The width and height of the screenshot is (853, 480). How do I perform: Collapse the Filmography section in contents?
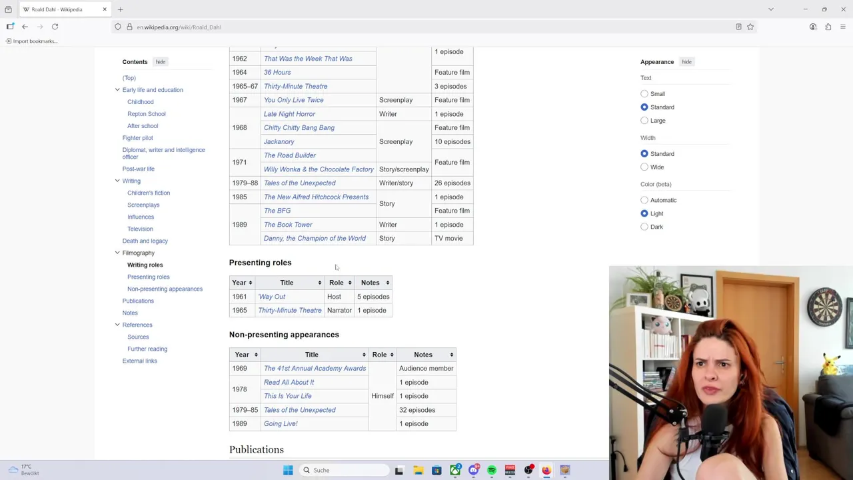point(117,253)
